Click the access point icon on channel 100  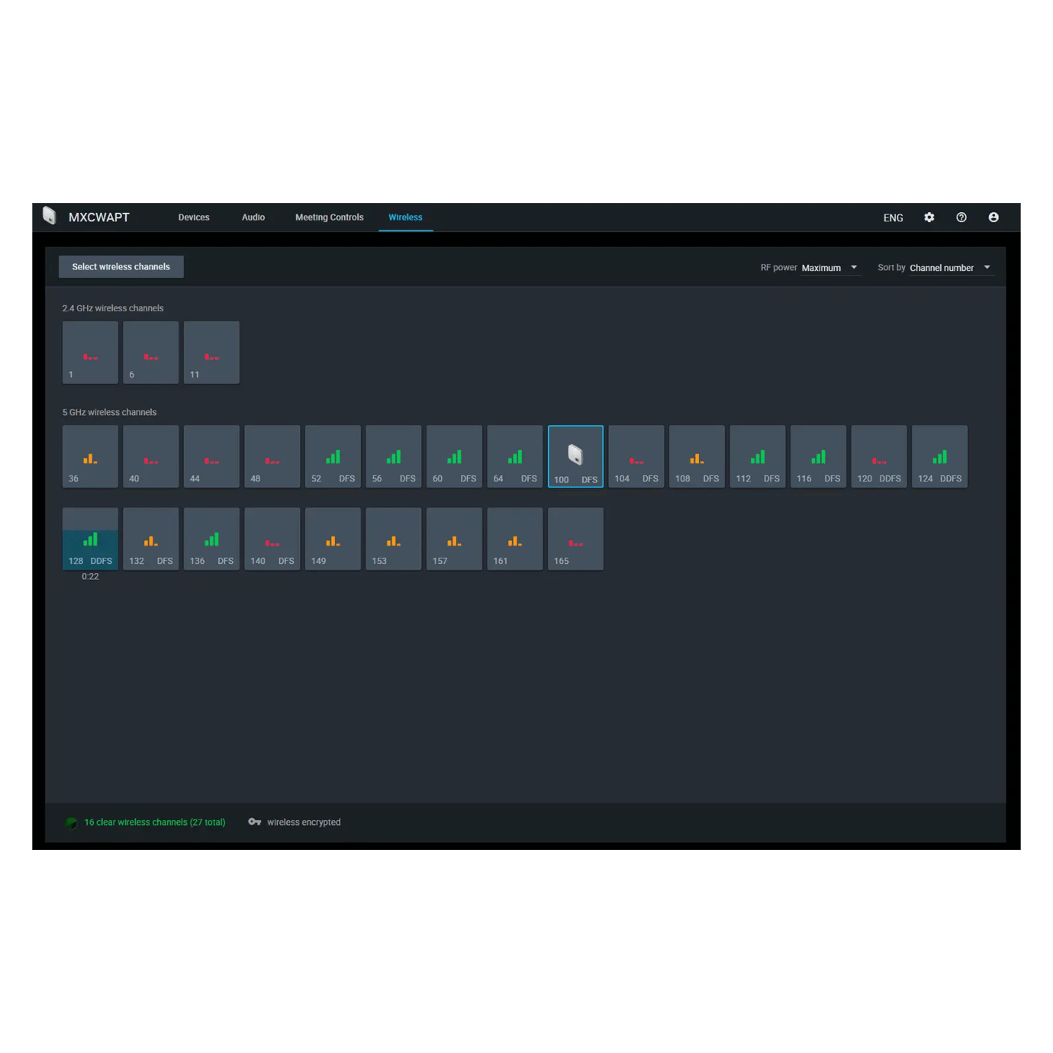575,455
